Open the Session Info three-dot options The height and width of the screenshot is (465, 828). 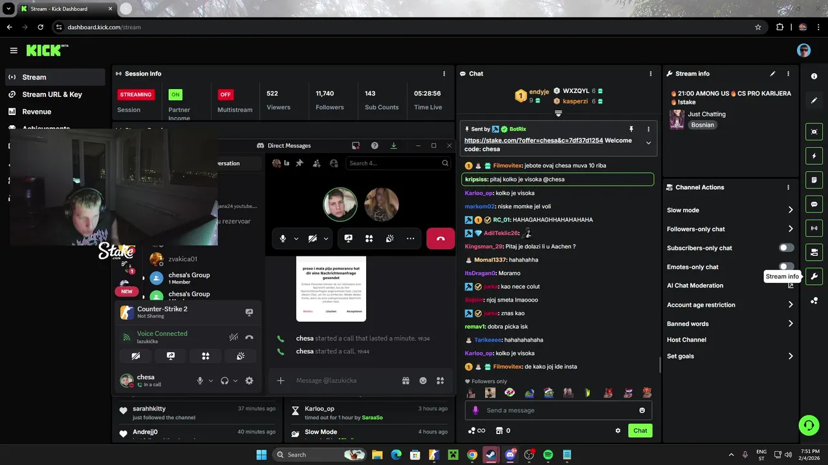click(444, 74)
